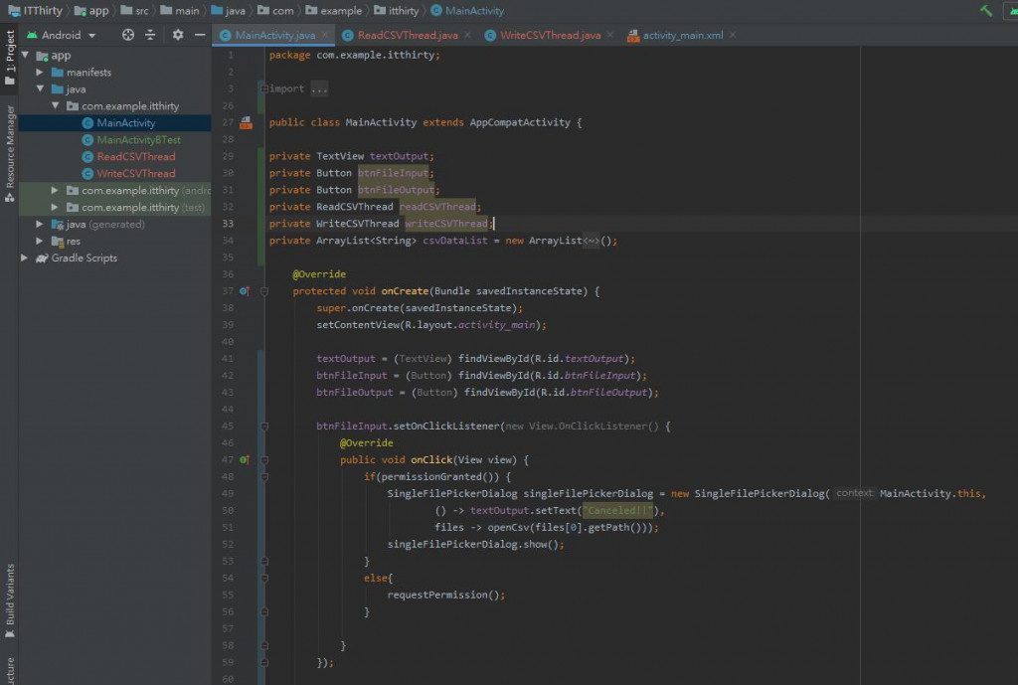
Task: Close the MainActivity.java tab
Action: (x=325, y=36)
